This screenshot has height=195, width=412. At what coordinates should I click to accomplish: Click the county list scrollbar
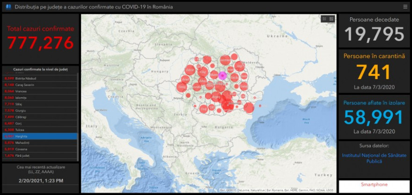coord(78,103)
